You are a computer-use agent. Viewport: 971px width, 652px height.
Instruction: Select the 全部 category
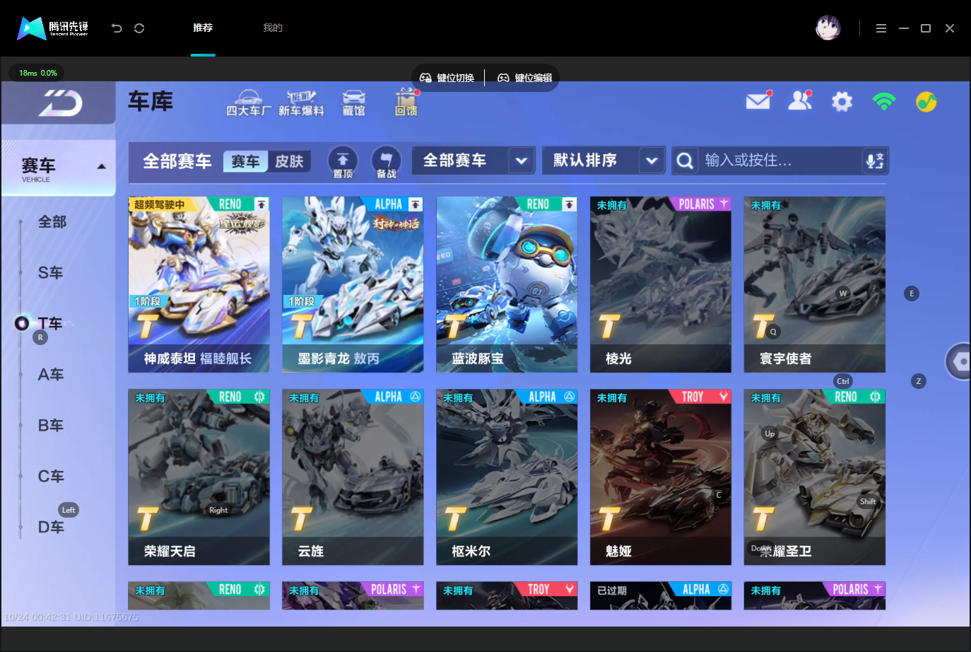pyautogui.click(x=52, y=222)
